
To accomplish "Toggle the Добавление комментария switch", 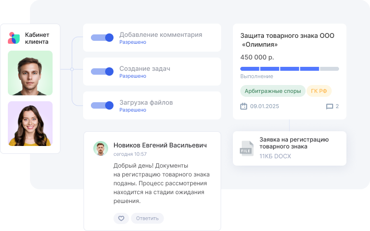I will point(102,37).
